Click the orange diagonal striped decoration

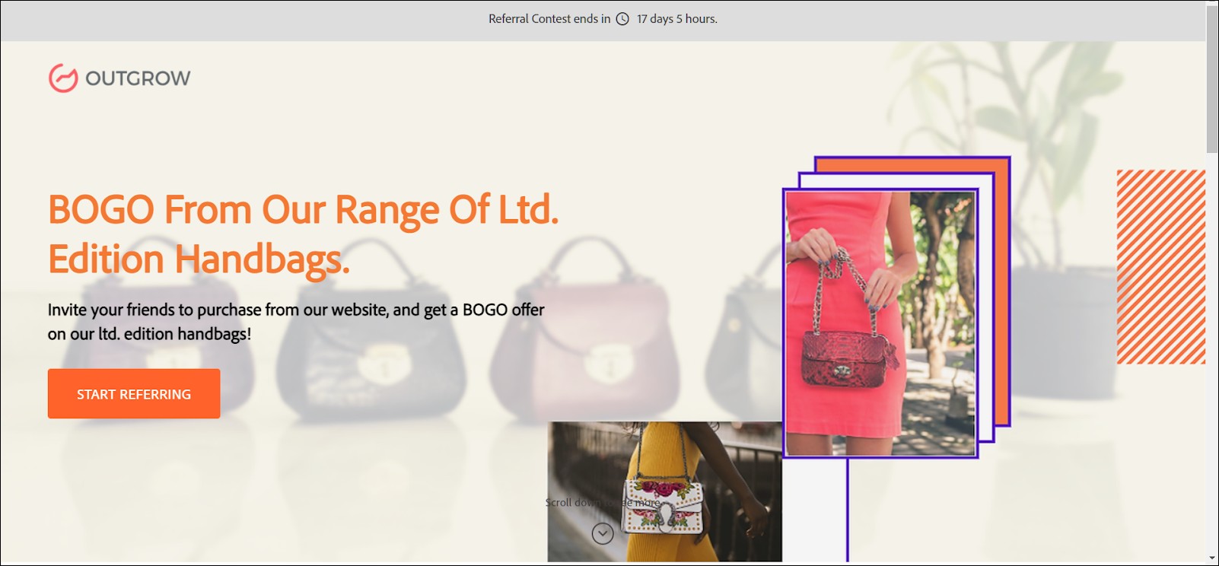click(x=1160, y=266)
